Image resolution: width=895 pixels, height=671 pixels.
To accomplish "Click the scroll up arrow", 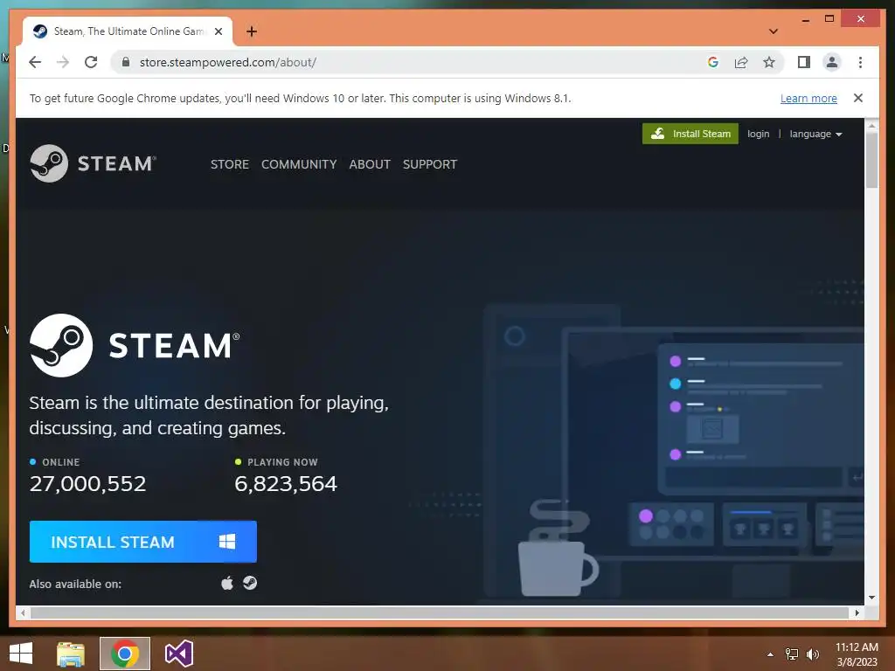I will click(871, 125).
